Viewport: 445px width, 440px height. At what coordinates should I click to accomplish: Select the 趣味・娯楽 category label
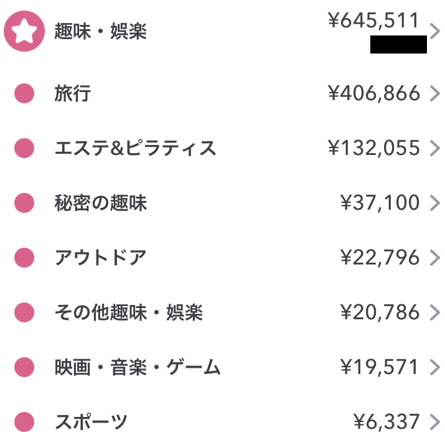tap(101, 31)
